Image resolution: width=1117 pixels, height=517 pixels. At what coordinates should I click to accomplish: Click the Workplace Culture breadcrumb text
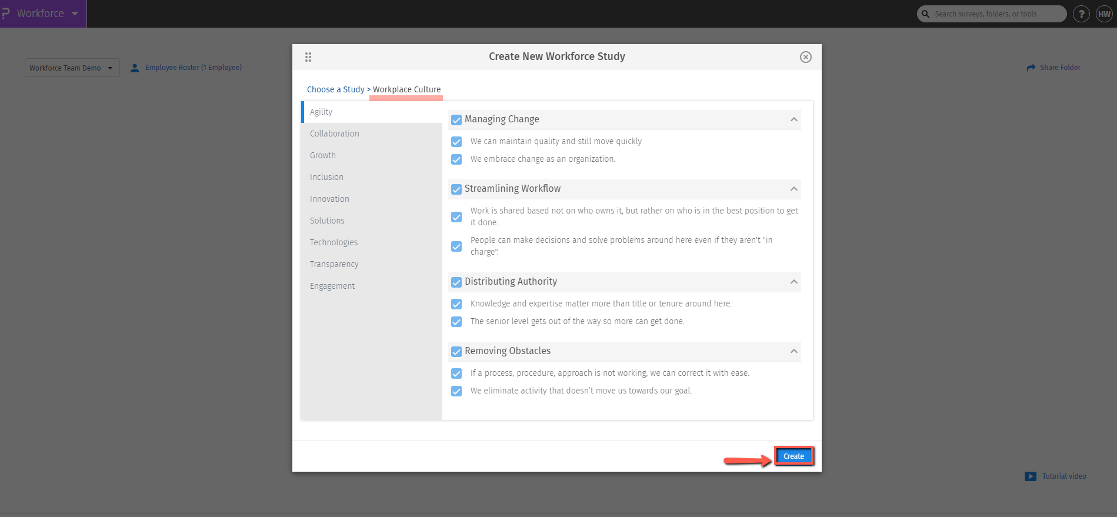[406, 89]
